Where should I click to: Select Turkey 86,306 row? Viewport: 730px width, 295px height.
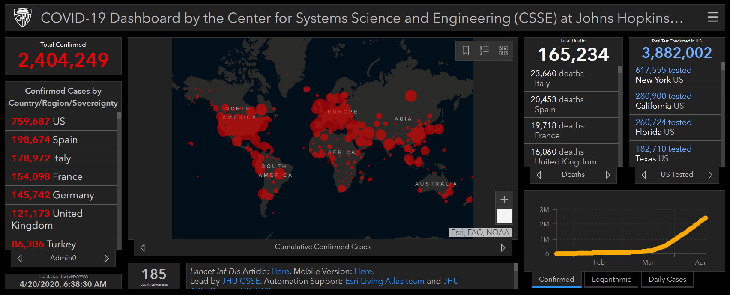pos(61,243)
